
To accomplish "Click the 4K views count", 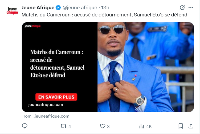I will tap(149, 126).
